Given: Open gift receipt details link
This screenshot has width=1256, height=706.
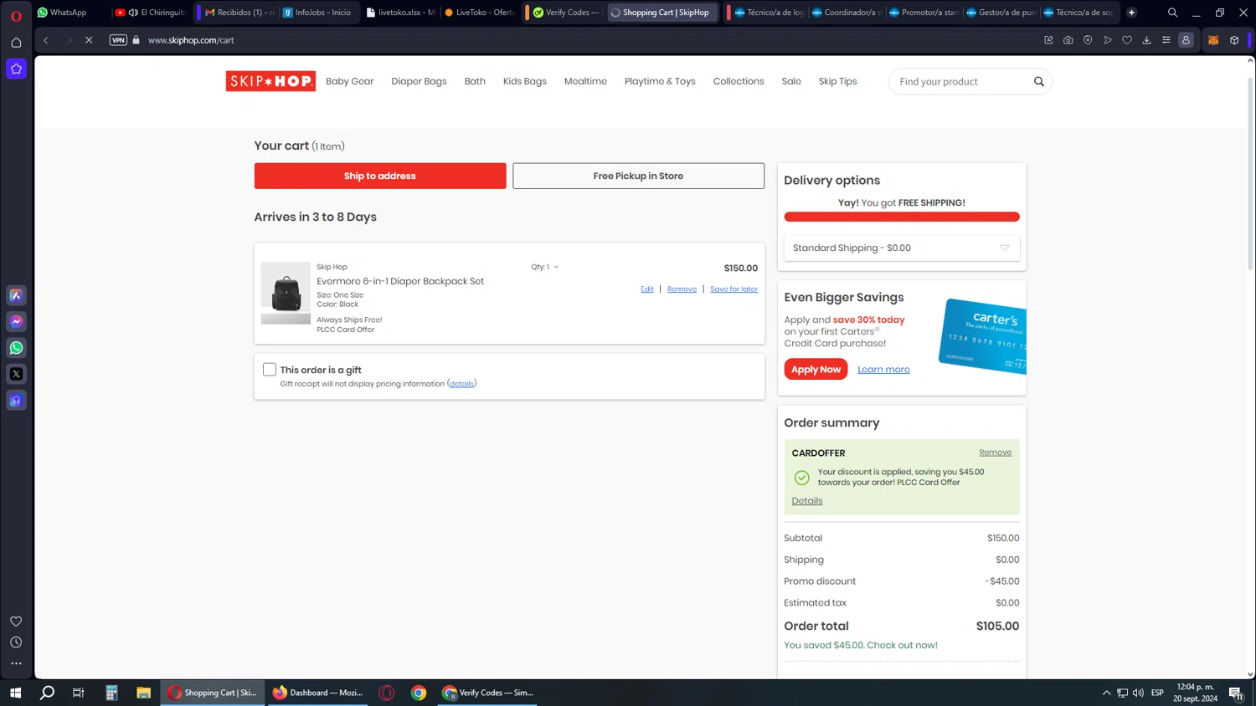Looking at the screenshot, I should [x=461, y=384].
